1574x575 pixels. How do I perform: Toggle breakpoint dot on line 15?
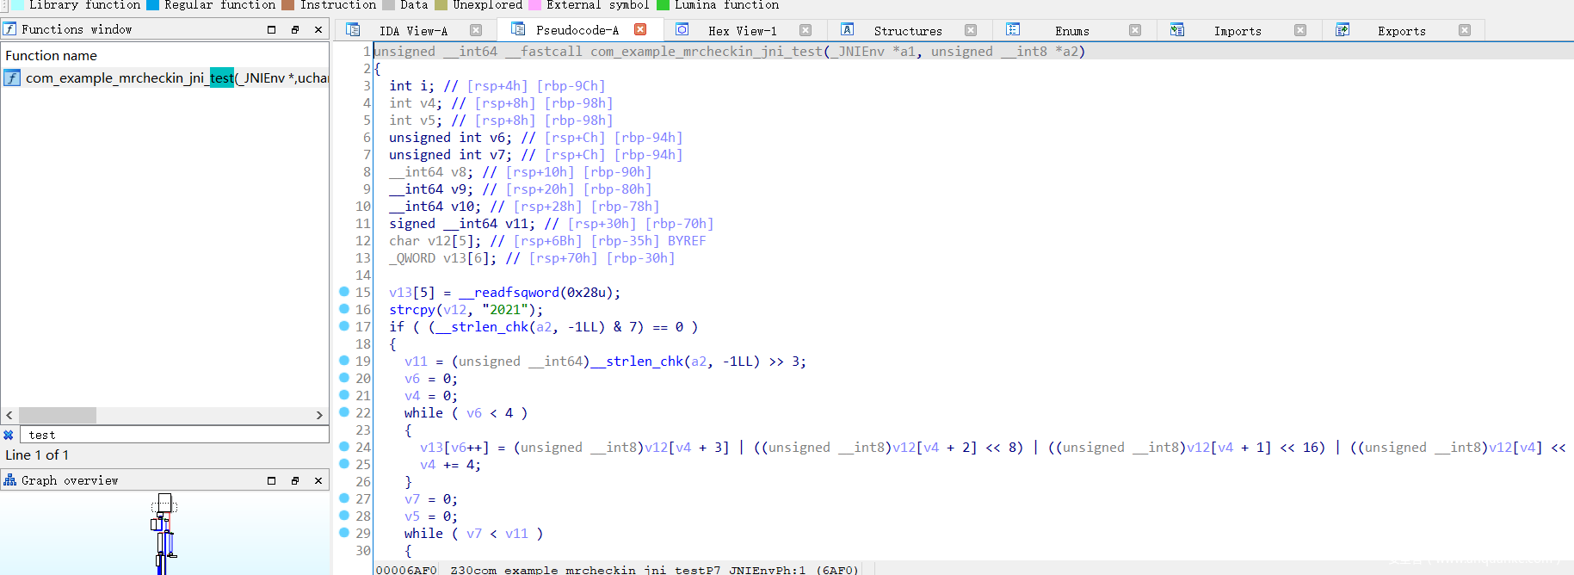point(344,292)
